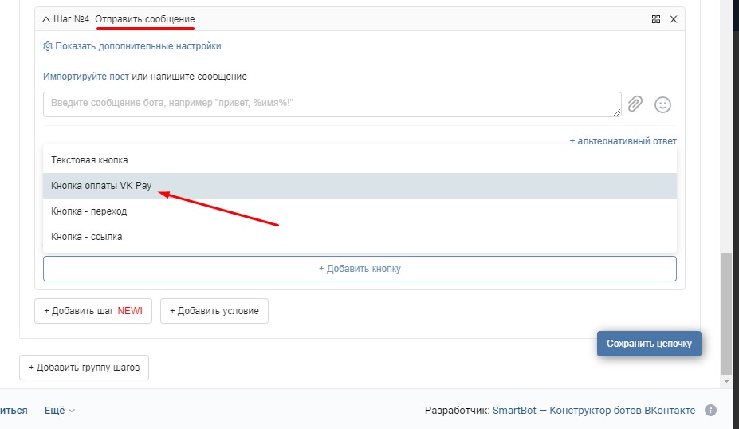Select 'Кнопка - переход' option
This screenshot has height=429, width=739.
point(360,211)
